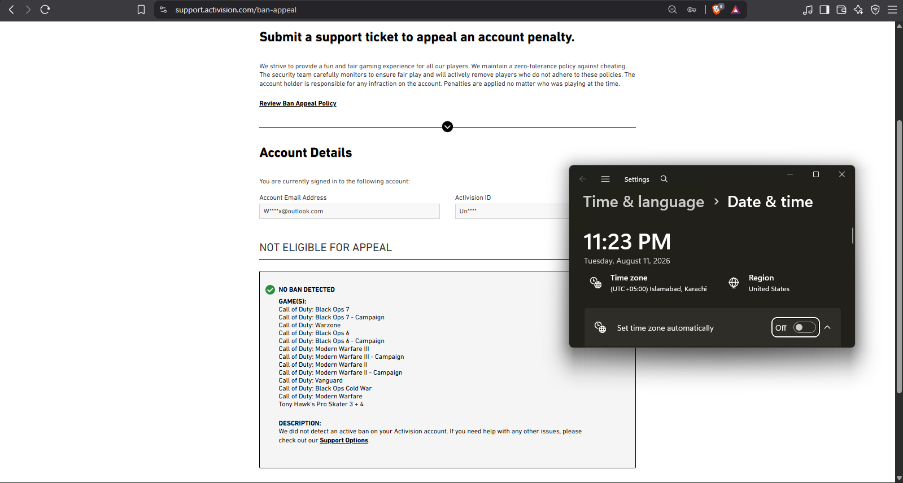Click 'Call of Duty: Vanguard' in game list
Viewport: 903px width, 483px height.
coord(311,381)
